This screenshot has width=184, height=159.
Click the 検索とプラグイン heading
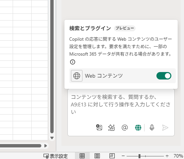[x=90, y=28]
